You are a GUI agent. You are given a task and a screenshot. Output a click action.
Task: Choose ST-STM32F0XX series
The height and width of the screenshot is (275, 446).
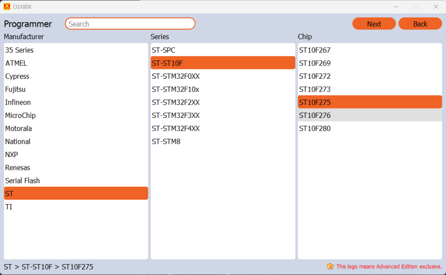176,76
